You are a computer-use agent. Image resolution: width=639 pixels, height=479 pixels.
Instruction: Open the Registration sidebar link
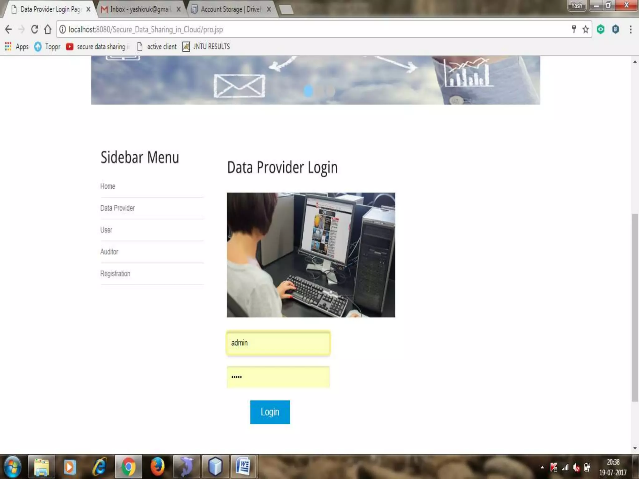coord(115,273)
